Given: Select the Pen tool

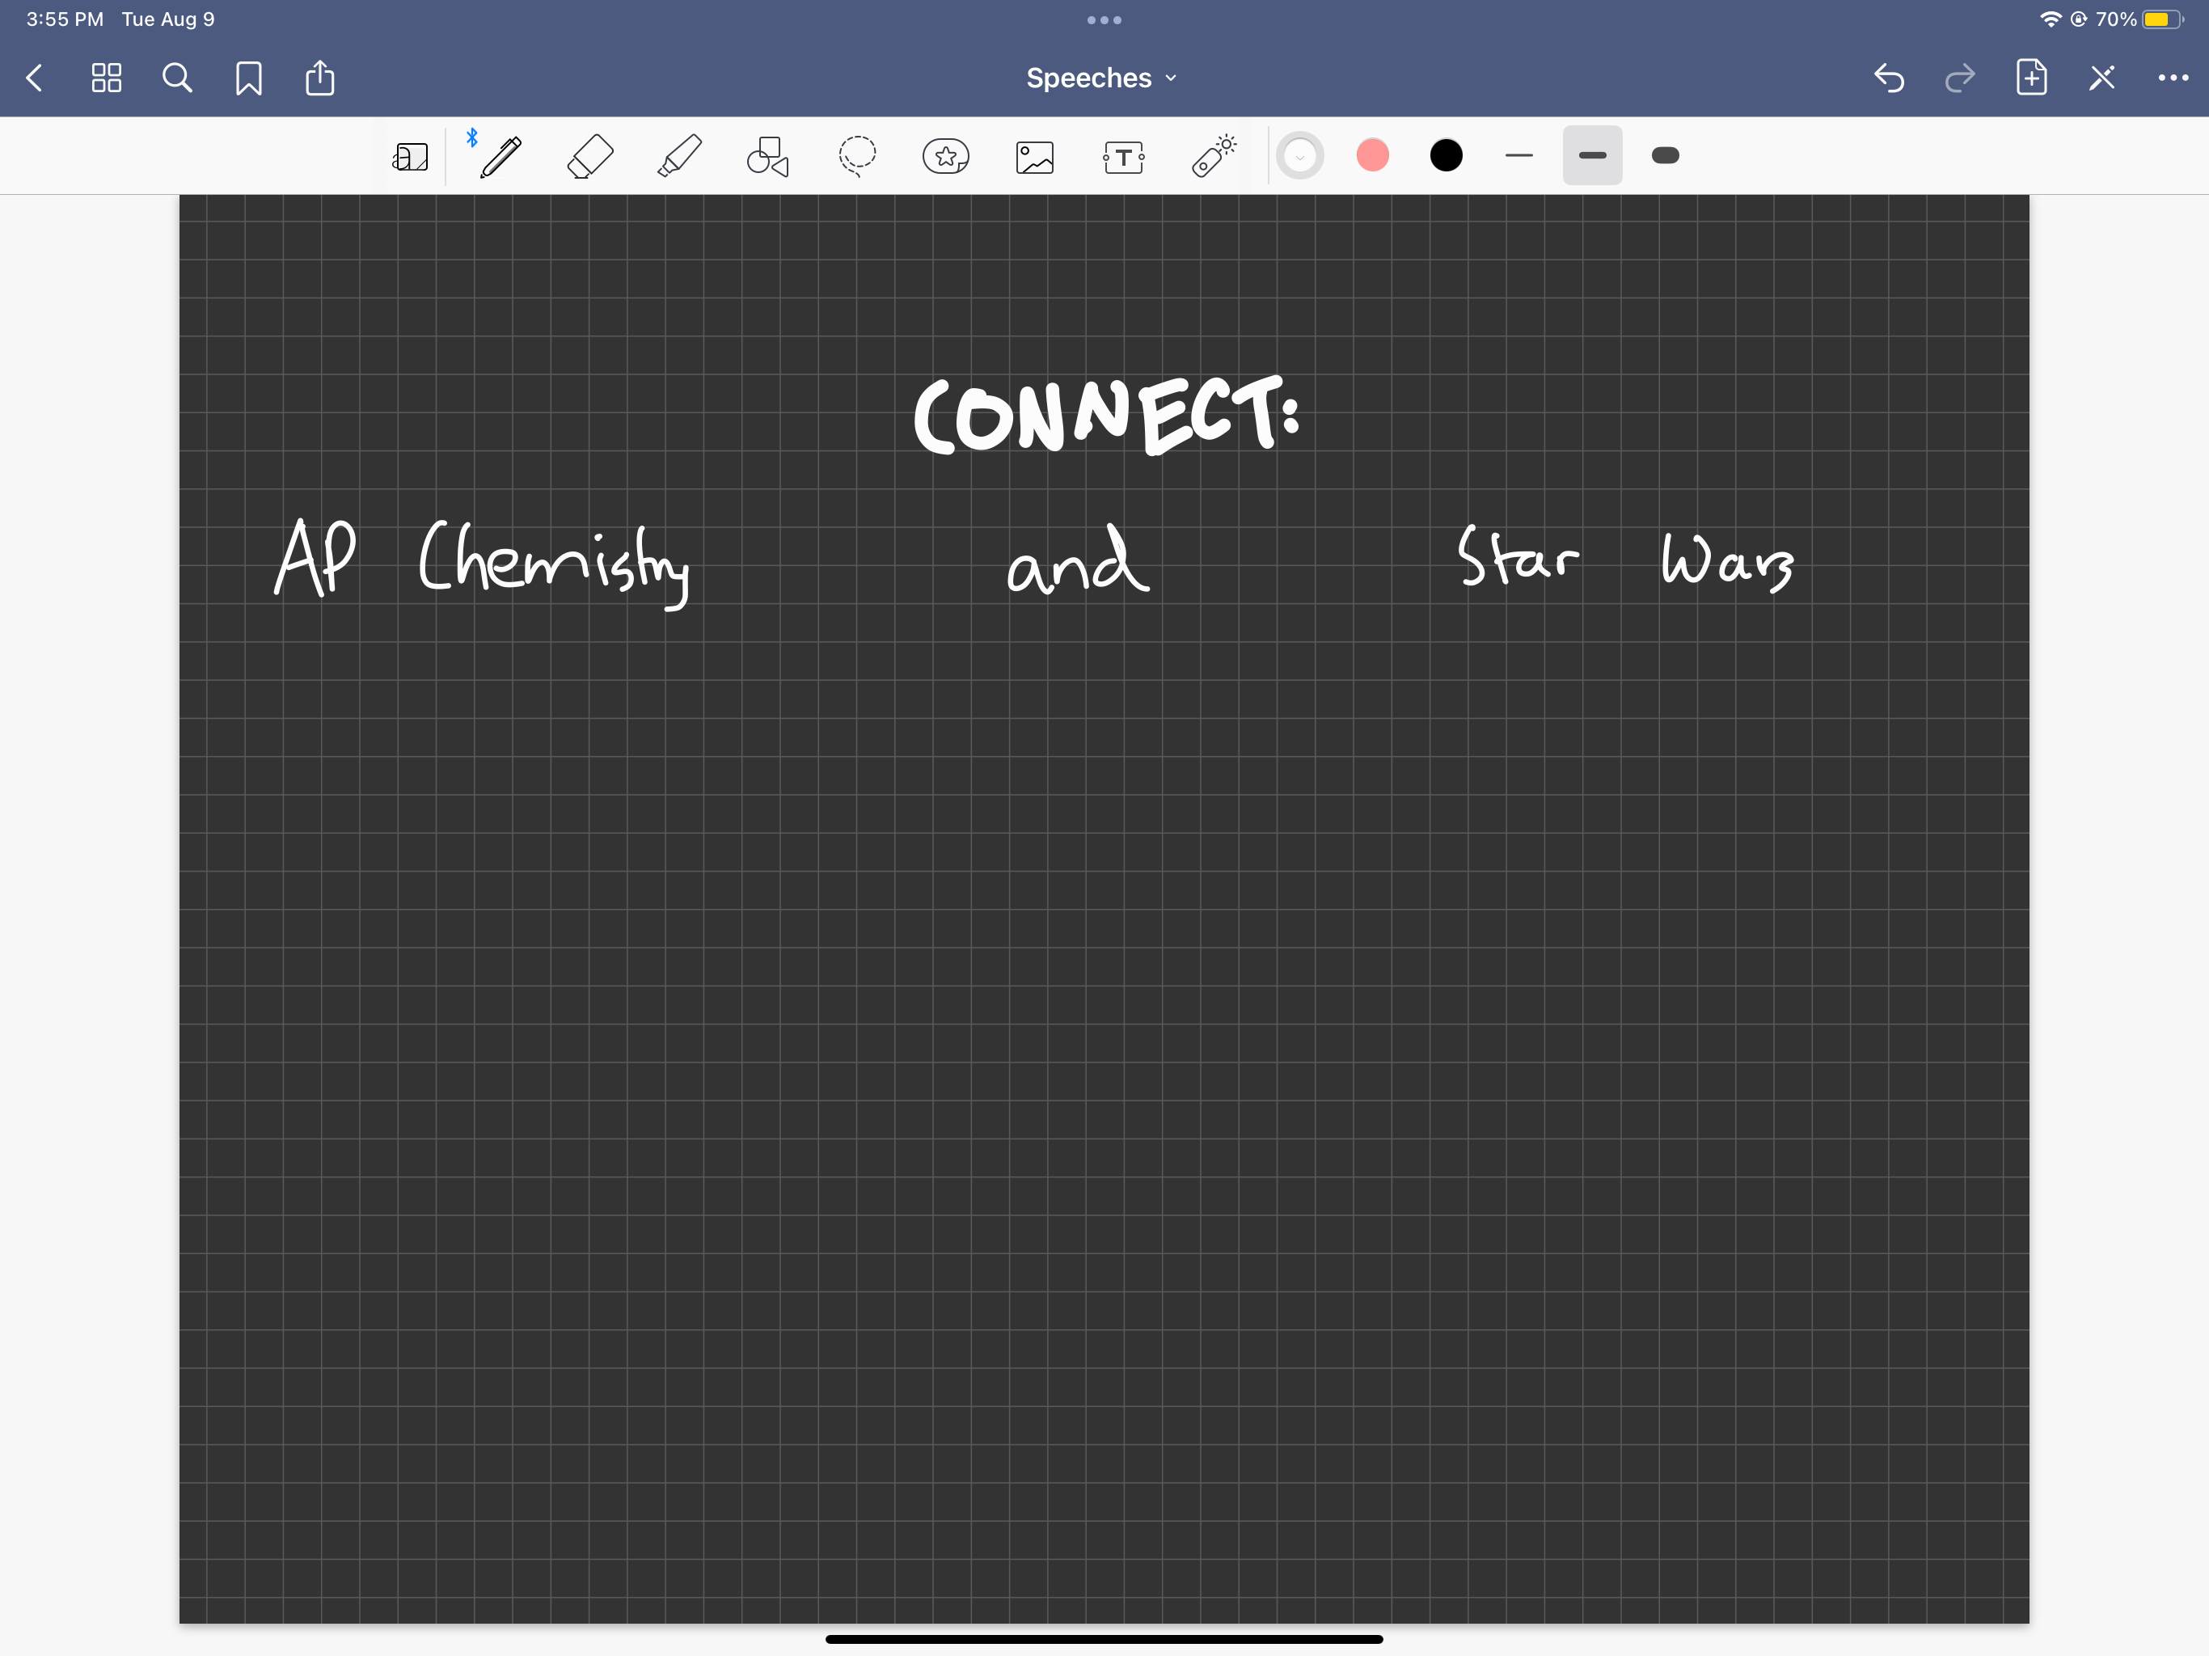Looking at the screenshot, I should tap(501, 157).
